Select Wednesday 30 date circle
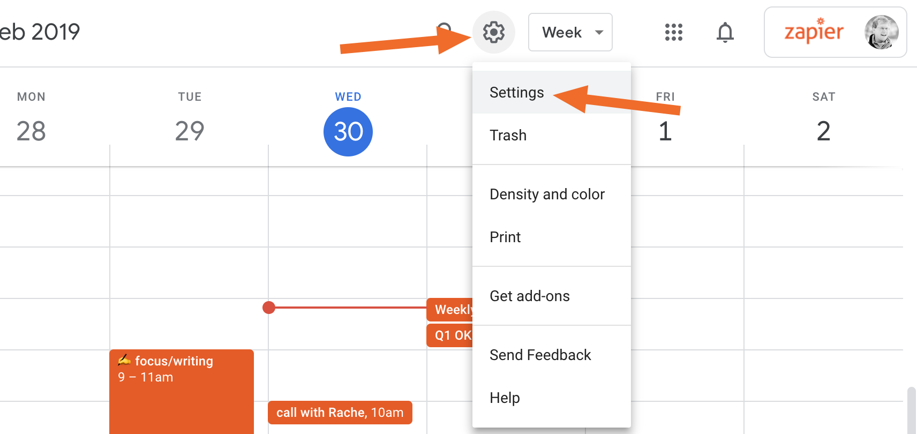Image resolution: width=917 pixels, height=434 pixels. 348,132
